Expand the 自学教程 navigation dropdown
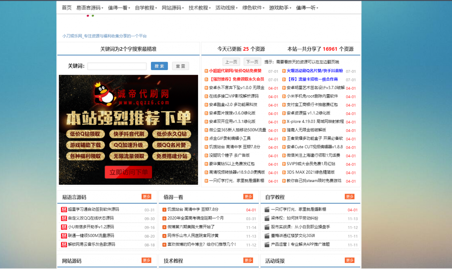The image size is (452, 269). pos(146,8)
